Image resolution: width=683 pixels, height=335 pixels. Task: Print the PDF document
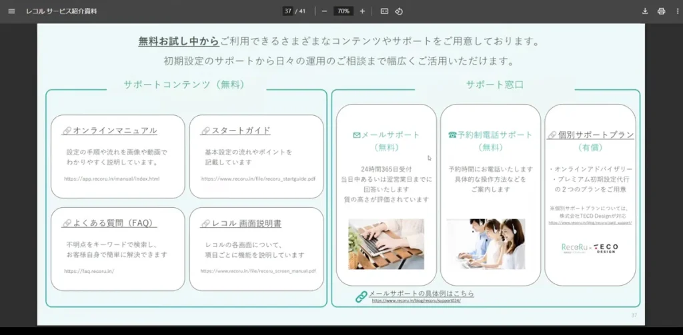coord(661,11)
